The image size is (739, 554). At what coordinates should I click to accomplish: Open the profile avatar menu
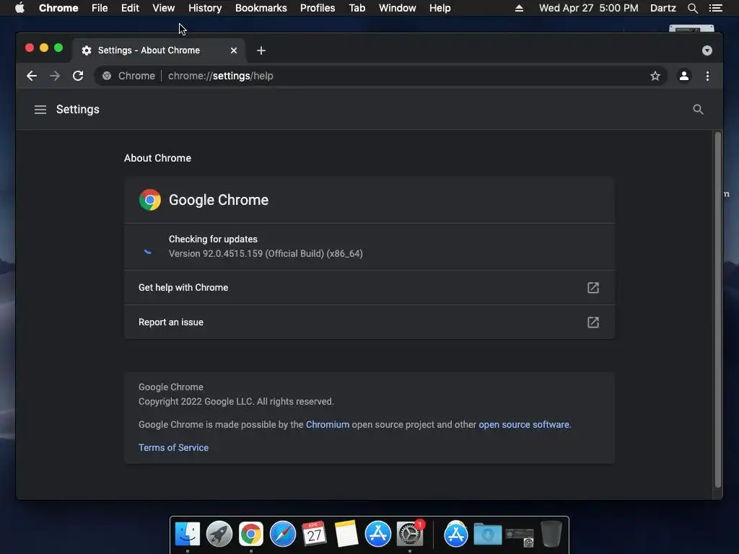click(684, 76)
